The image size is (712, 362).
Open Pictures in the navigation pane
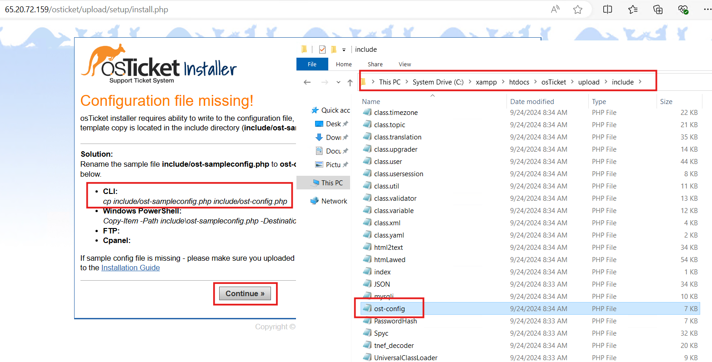pos(332,164)
